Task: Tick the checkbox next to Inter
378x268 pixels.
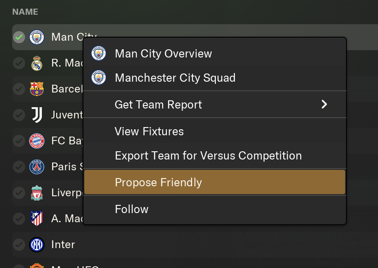Action: (19, 245)
